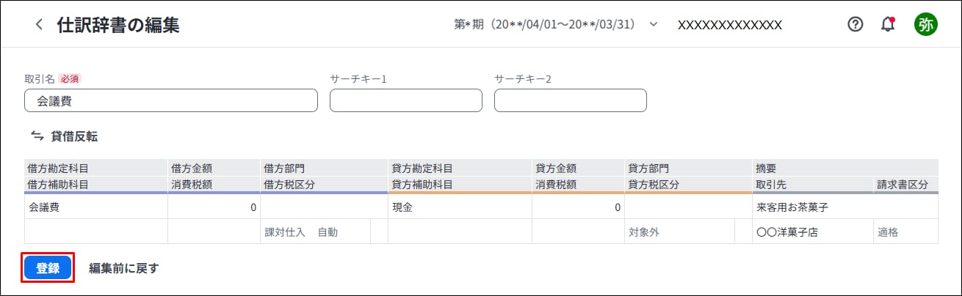
Task: Open the green user avatar menu
Action: point(925,24)
